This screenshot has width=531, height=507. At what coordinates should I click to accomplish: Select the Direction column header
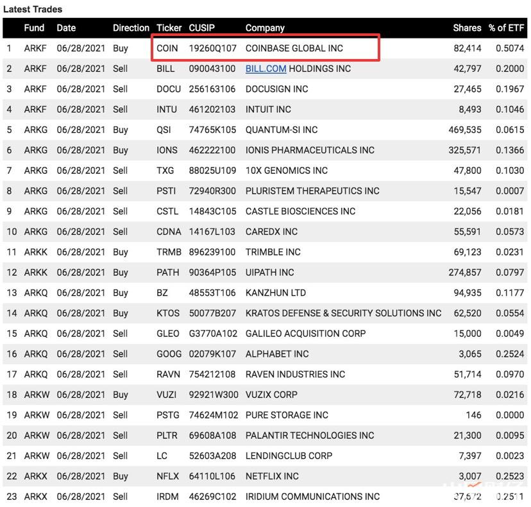pos(131,28)
